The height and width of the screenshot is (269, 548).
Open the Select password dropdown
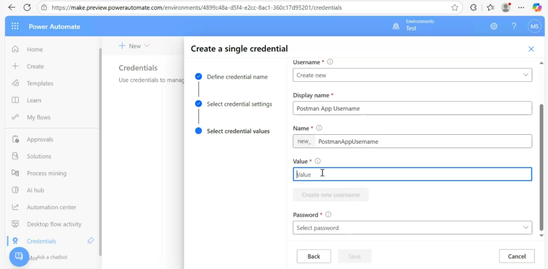coord(413,228)
